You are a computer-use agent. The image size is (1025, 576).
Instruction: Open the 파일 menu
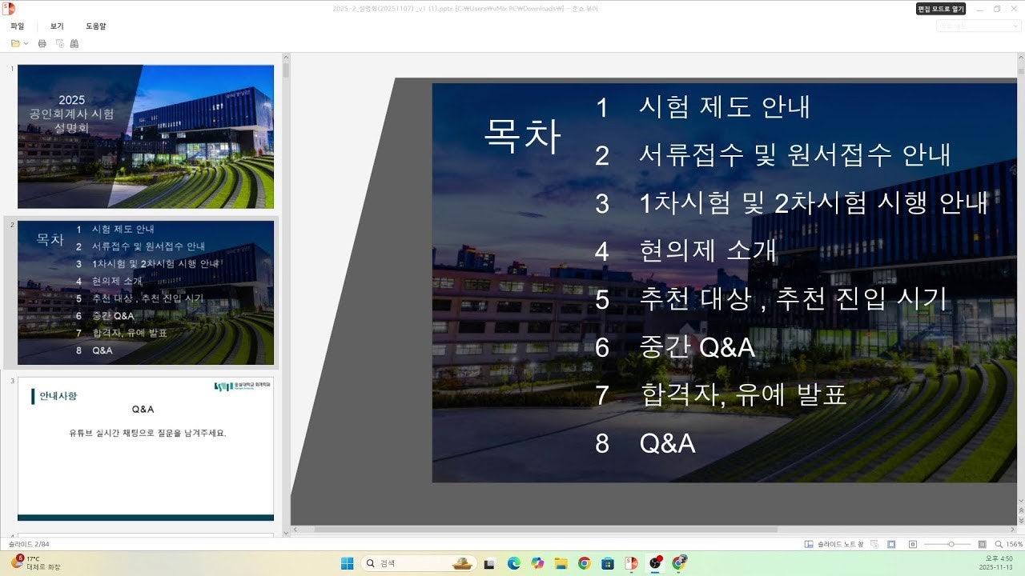point(17,26)
